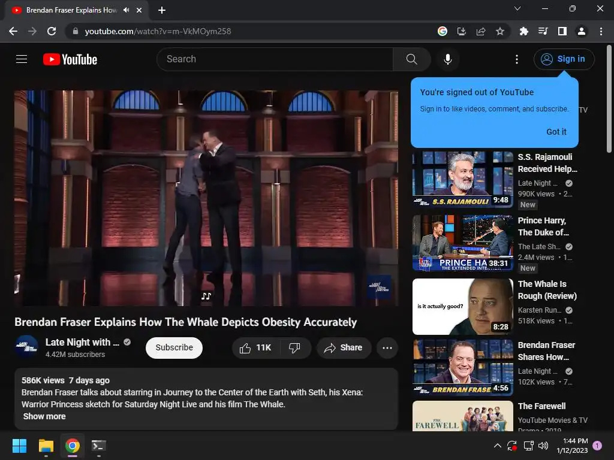
Task: Open S.S. Rajamouli video thumbnail
Action: pos(462,180)
